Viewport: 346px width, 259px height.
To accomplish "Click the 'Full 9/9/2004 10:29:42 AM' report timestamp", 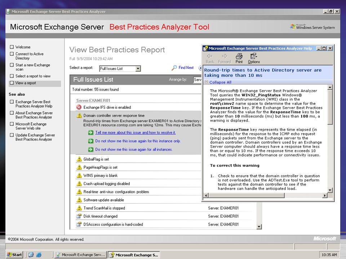I will coord(91,59).
